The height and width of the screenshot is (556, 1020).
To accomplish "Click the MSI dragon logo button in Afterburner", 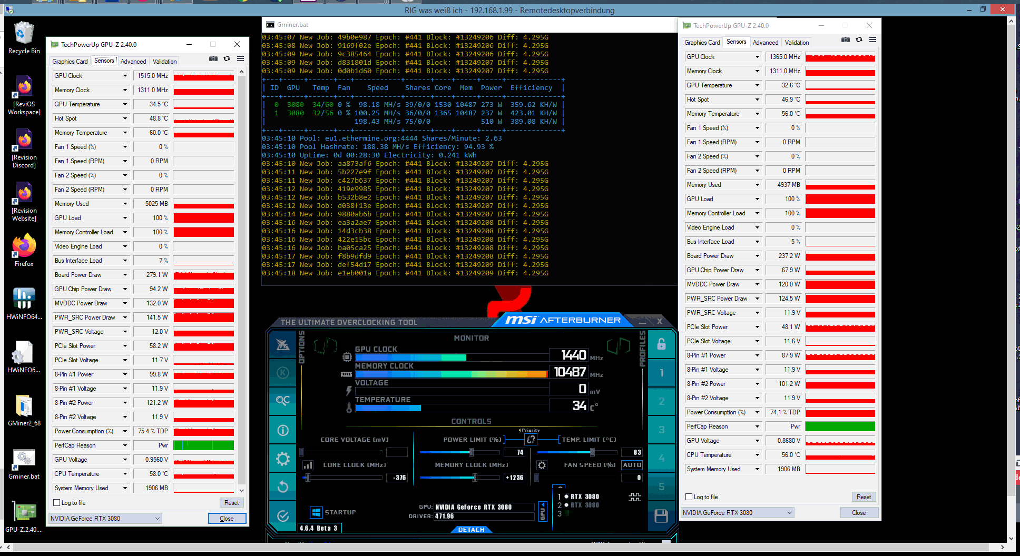I will coord(283,344).
